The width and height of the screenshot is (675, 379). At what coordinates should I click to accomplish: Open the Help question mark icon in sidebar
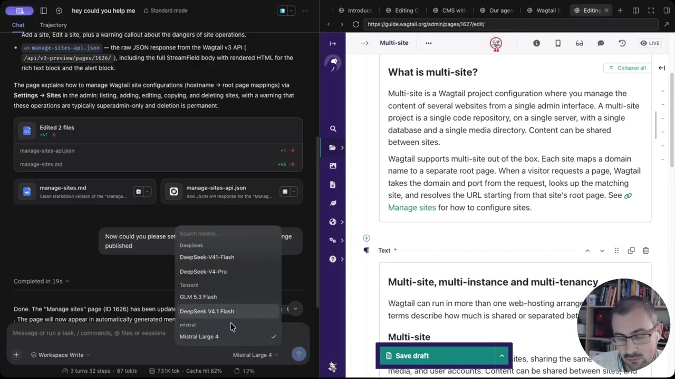333,259
